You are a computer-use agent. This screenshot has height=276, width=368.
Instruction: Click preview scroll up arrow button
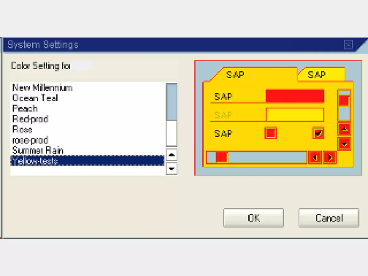344,129
